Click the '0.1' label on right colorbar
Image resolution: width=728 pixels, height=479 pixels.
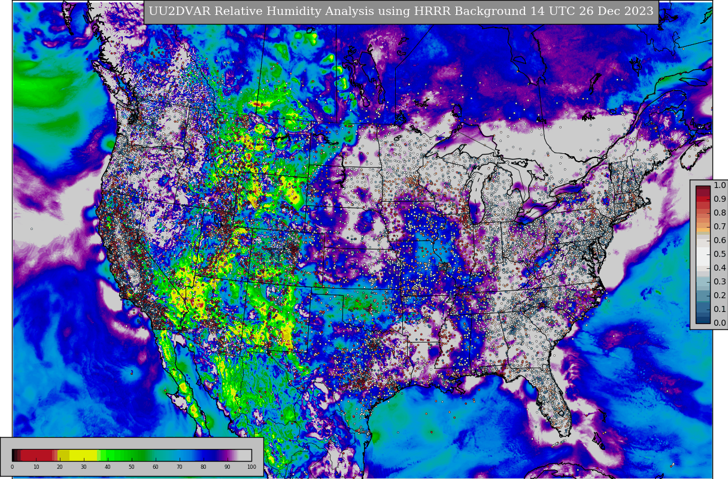click(720, 310)
